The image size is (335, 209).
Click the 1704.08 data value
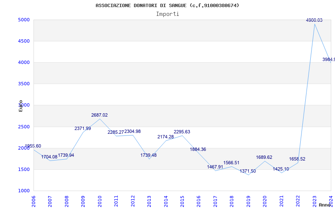point(49,157)
